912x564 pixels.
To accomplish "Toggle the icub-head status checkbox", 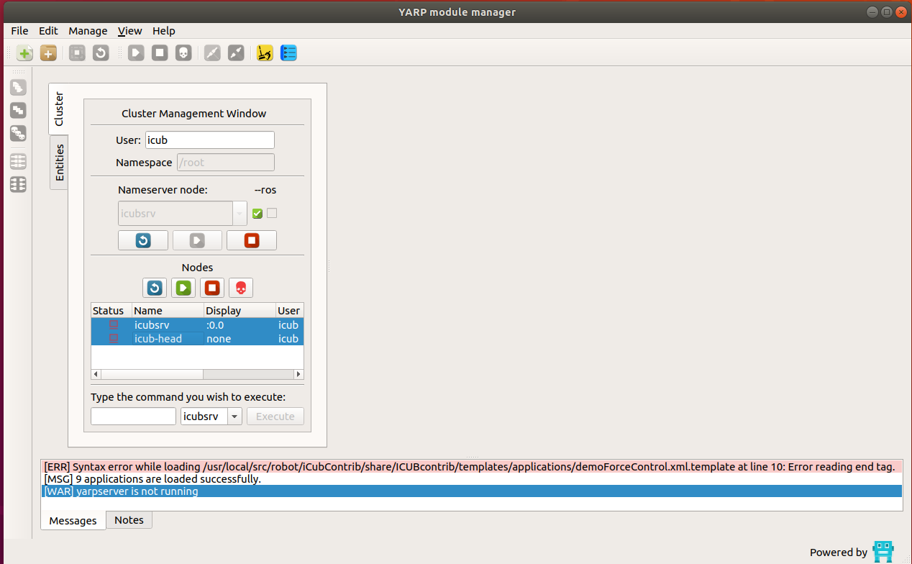I will click(113, 338).
